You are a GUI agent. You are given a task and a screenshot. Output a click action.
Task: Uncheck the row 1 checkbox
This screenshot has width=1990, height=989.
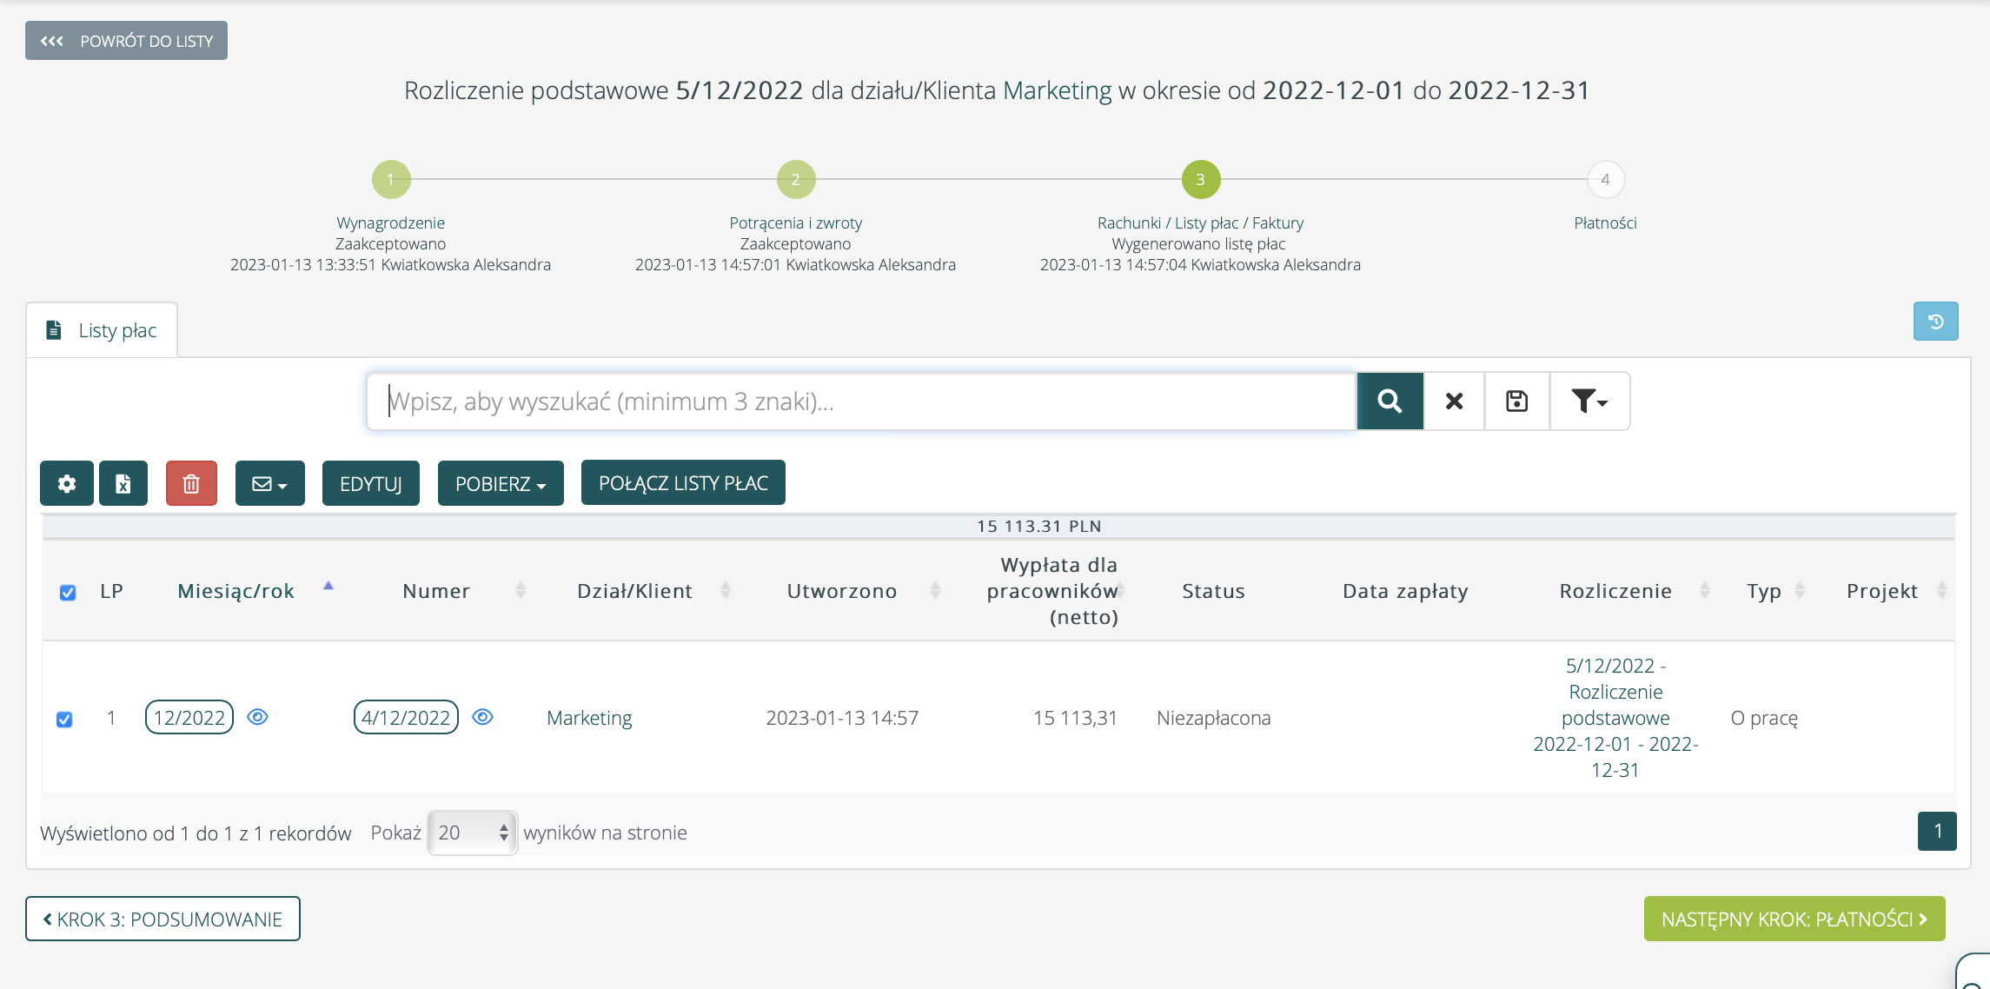click(x=64, y=720)
